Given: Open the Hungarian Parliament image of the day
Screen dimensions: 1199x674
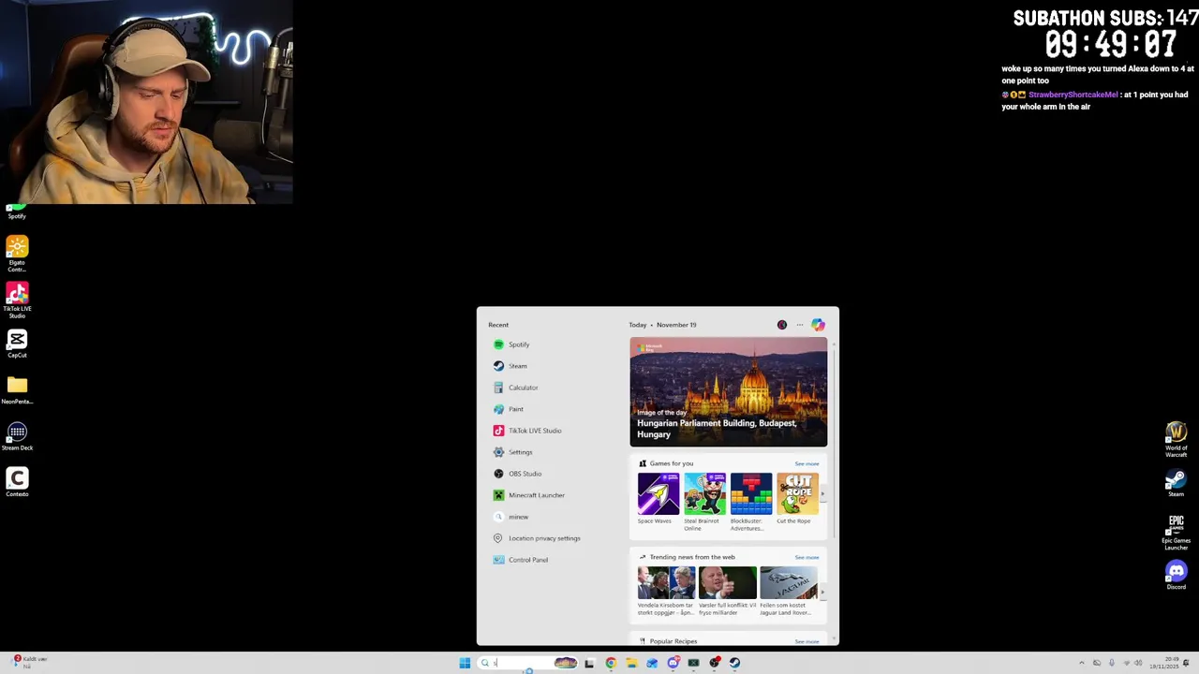Looking at the screenshot, I should (729, 391).
